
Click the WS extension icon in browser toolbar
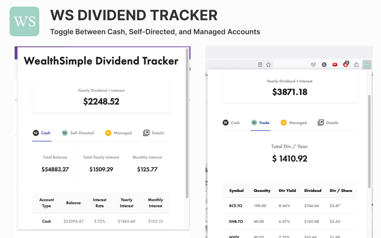tap(367, 65)
